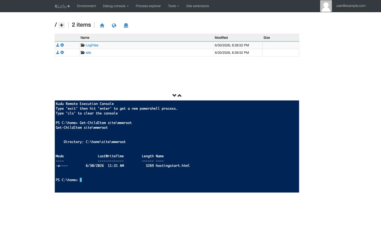
Task: Open Site extensions
Action: tap(197, 6)
